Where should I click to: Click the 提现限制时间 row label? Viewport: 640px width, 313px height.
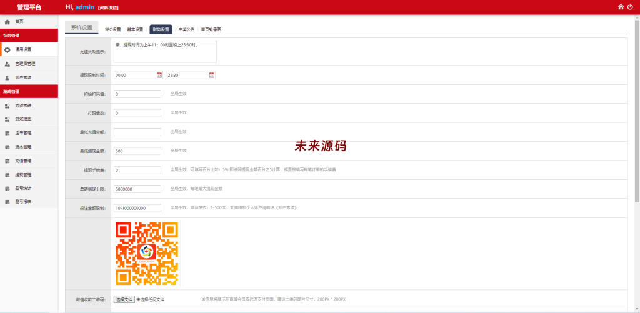[x=92, y=75]
